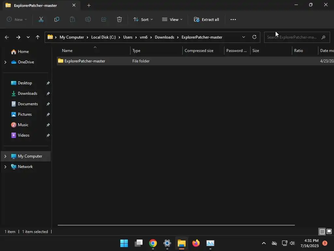Viewport: 334px width, 251px height.
Task: Click the File Explorer taskbar icon
Action: point(182,243)
